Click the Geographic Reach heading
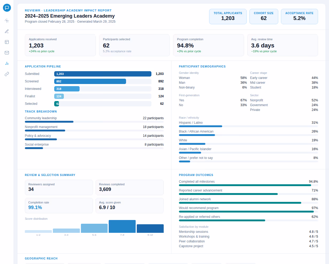 coord(41,258)
